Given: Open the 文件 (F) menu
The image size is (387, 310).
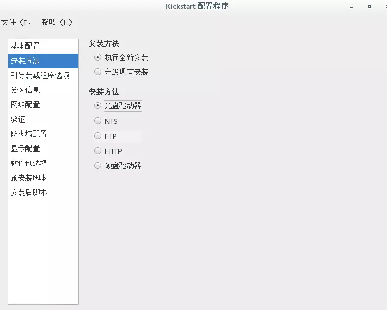Looking at the screenshot, I should [x=16, y=22].
